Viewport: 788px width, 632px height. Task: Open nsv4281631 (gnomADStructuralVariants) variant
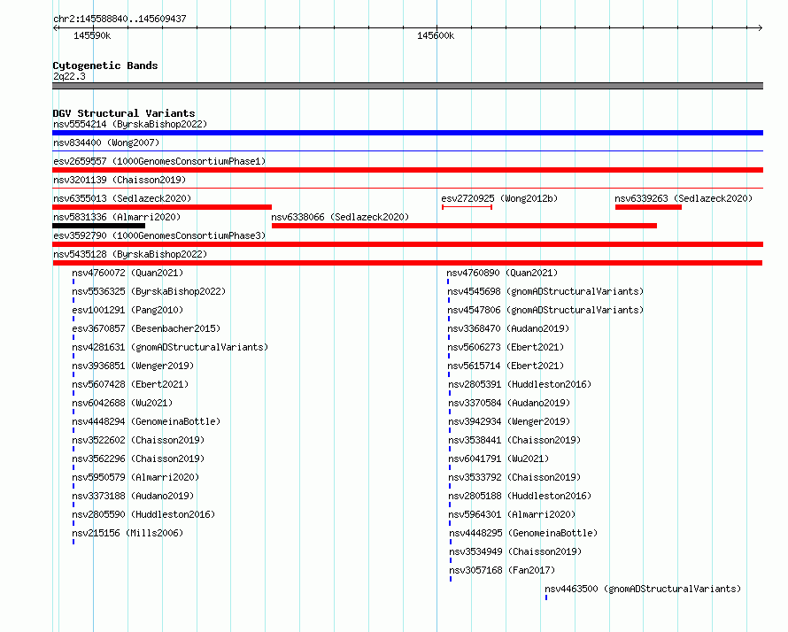pyautogui.click(x=170, y=347)
